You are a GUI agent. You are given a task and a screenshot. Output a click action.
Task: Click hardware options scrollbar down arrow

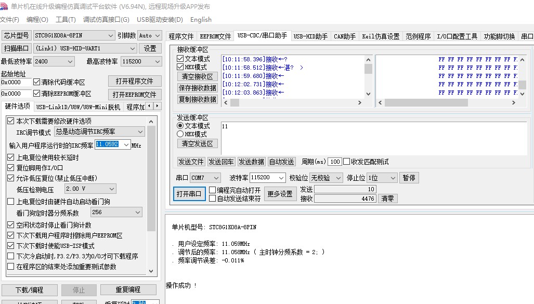[x=151, y=271]
